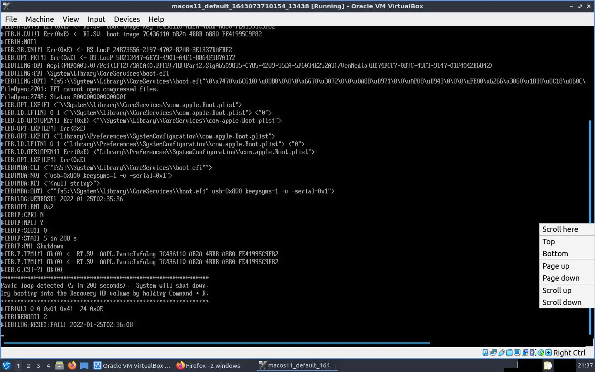The height and width of the screenshot is (372, 595).
Task: Open the View menu
Action: pos(71,19)
